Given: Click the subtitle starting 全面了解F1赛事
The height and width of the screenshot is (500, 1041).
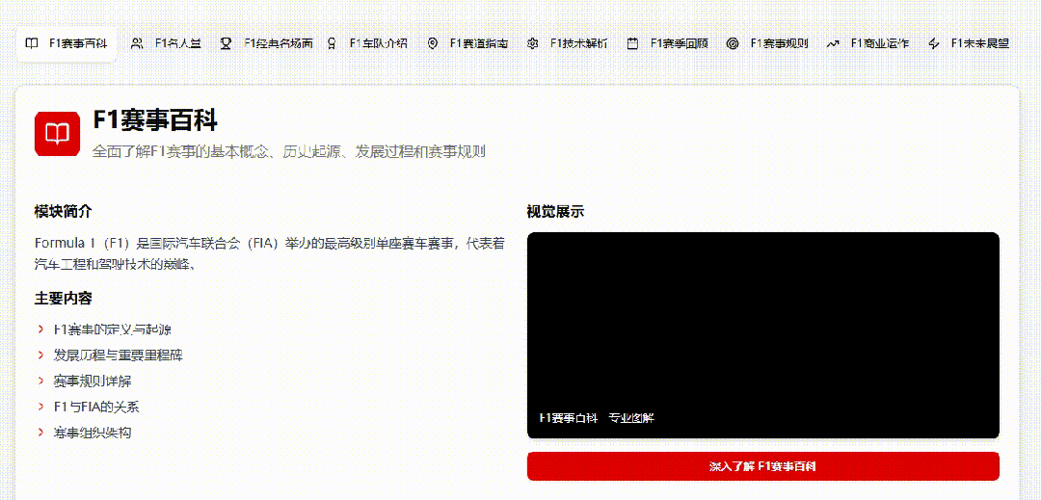Looking at the screenshot, I should [x=289, y=151].
